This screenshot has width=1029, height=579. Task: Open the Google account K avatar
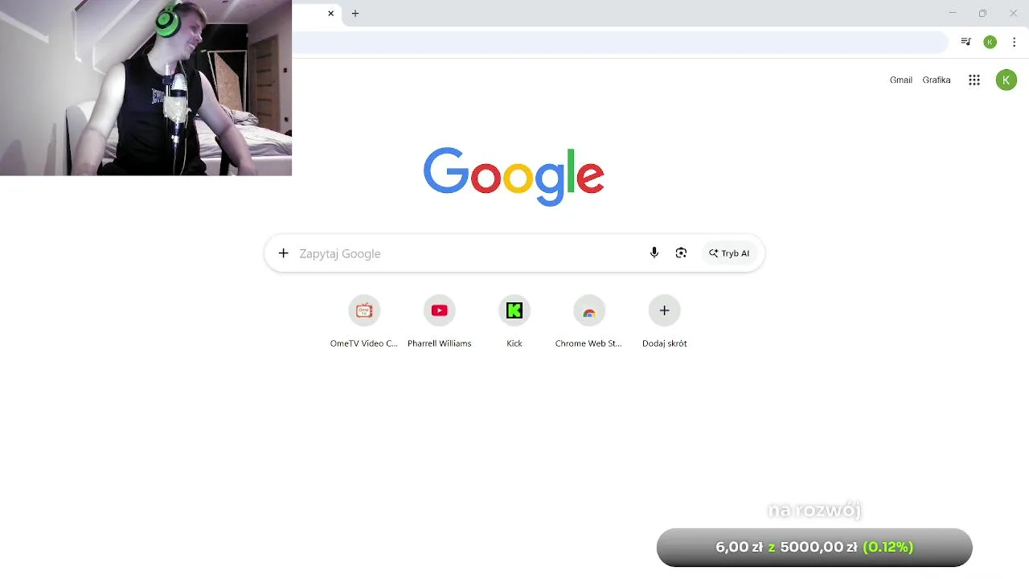(1006, 80)
